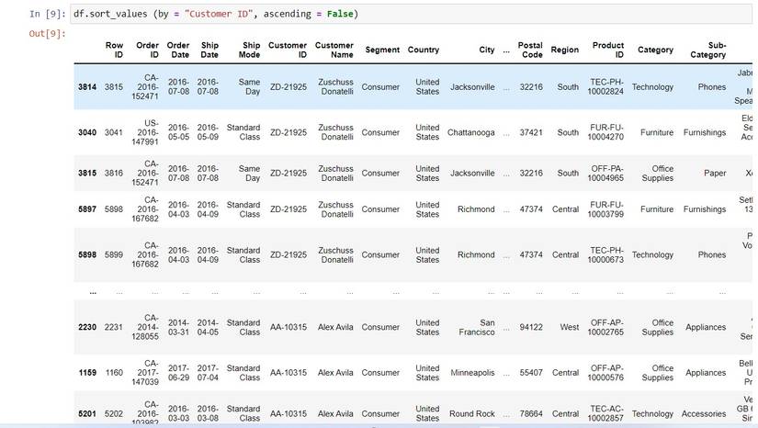Click postal code 78664
758x428 pixels.
pos(531,413)
